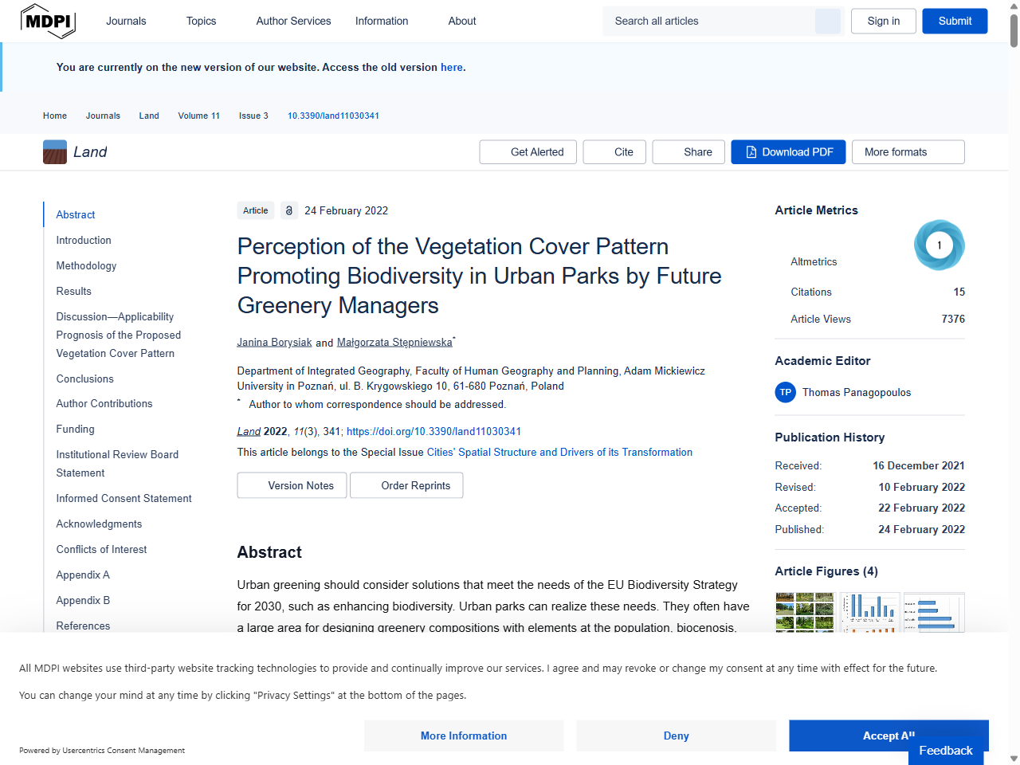This screenshot has width=1020, height=765.
Task: Open Volume 11 breadcrumb
Action: (198, 116)
